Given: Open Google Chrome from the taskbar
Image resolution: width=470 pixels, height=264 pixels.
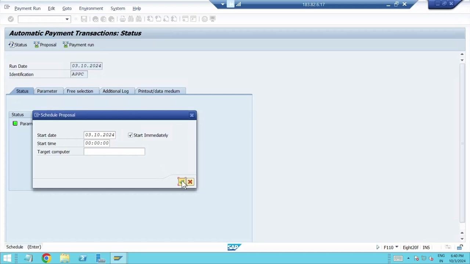Looking at the screenshot, I should (x=46, y=258).
